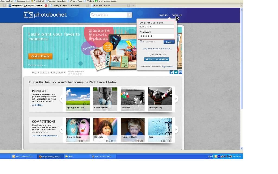This screenshot has height=174, width=278.
Task: Follow the Sign up now link
Action: click(x=167, y=67)
